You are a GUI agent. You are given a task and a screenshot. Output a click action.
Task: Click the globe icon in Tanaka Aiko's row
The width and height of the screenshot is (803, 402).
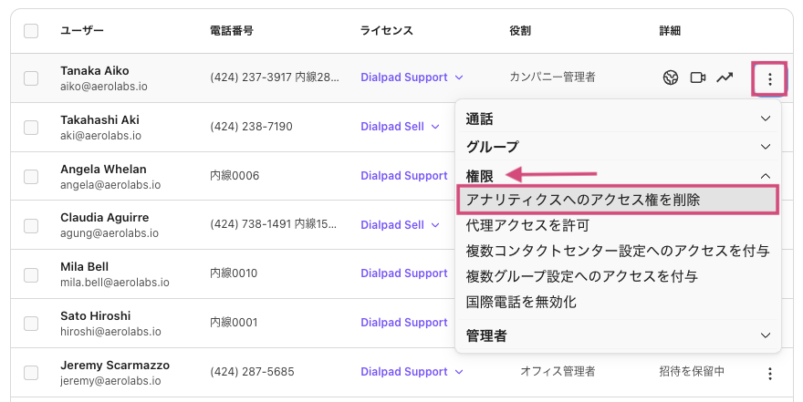(671, 77)
